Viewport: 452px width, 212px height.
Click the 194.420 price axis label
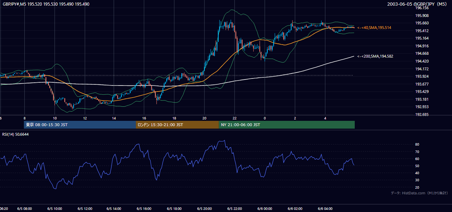click(422, 61)
